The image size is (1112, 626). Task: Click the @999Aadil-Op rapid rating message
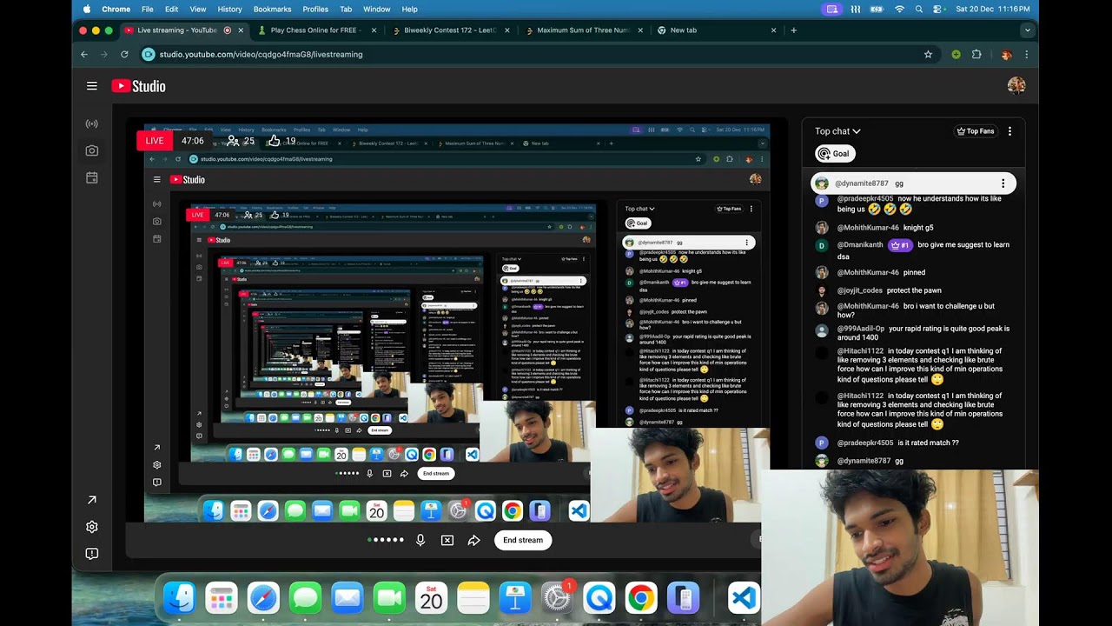[x=912, y=333]
